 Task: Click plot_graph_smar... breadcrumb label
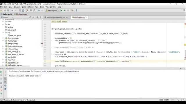pyautogui.click(x=59, y=21)
